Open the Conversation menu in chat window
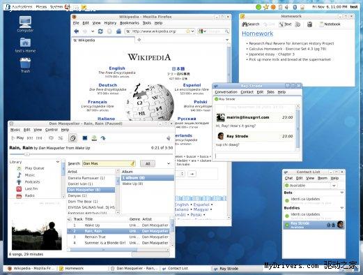The width and height of the screenshot is (363, 275). (x=226, y=92)
